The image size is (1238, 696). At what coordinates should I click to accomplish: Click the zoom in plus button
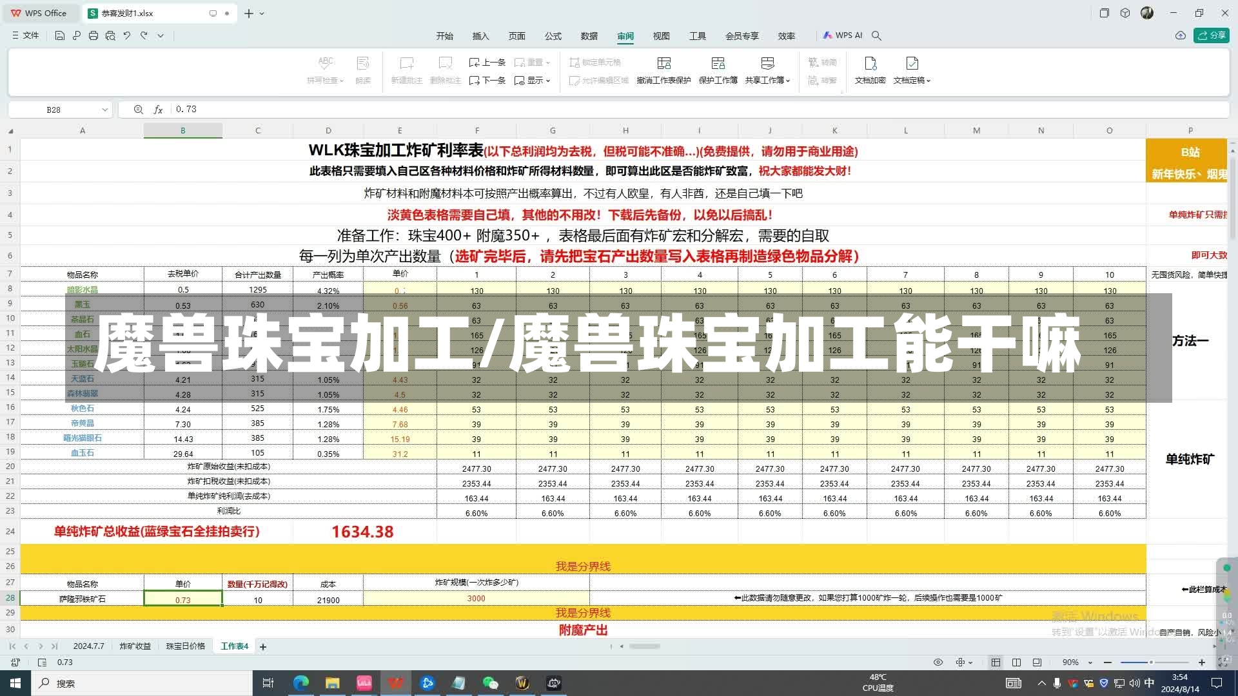[1201, 662]
